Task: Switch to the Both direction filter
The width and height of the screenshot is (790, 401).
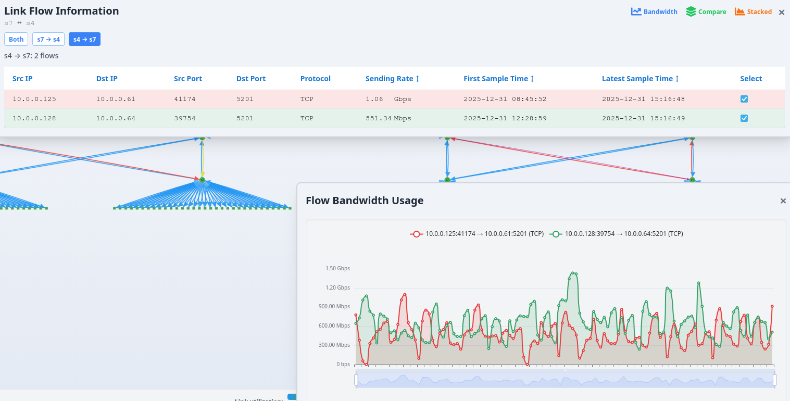Action: click(16, 39)
